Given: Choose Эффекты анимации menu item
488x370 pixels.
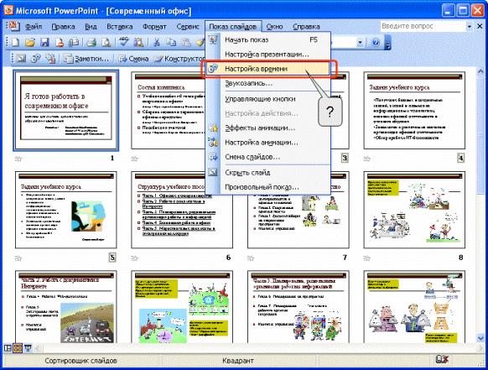Looking at the screenshot, I should pyautogui.click(x=267, y=128).
